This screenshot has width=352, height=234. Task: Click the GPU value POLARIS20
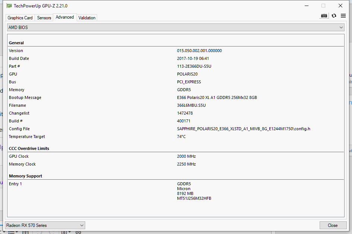pos(187,74)
